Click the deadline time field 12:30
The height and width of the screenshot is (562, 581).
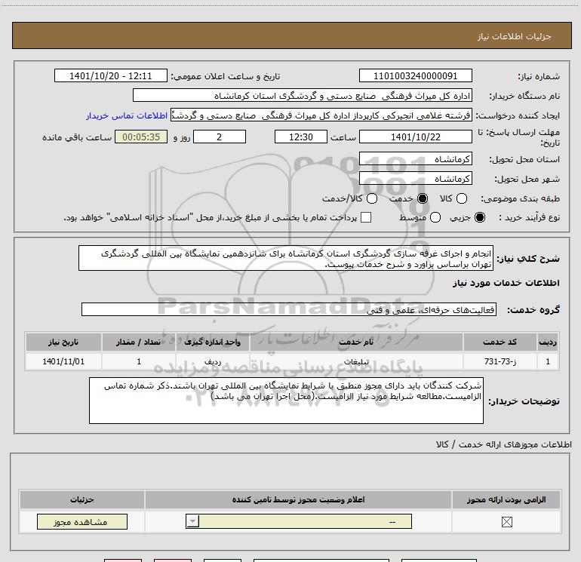tap(301, 137)
